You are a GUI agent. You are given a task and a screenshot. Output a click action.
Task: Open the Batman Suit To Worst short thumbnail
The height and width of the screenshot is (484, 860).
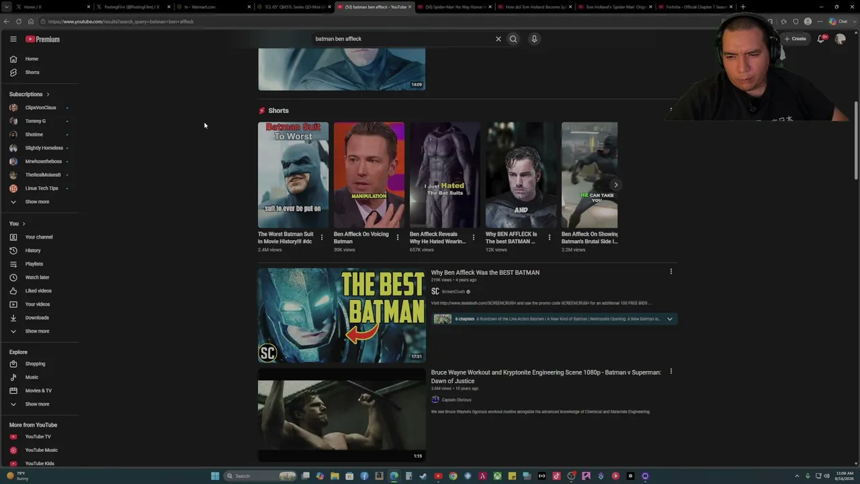pyautogui.click(x=293, y=175)
